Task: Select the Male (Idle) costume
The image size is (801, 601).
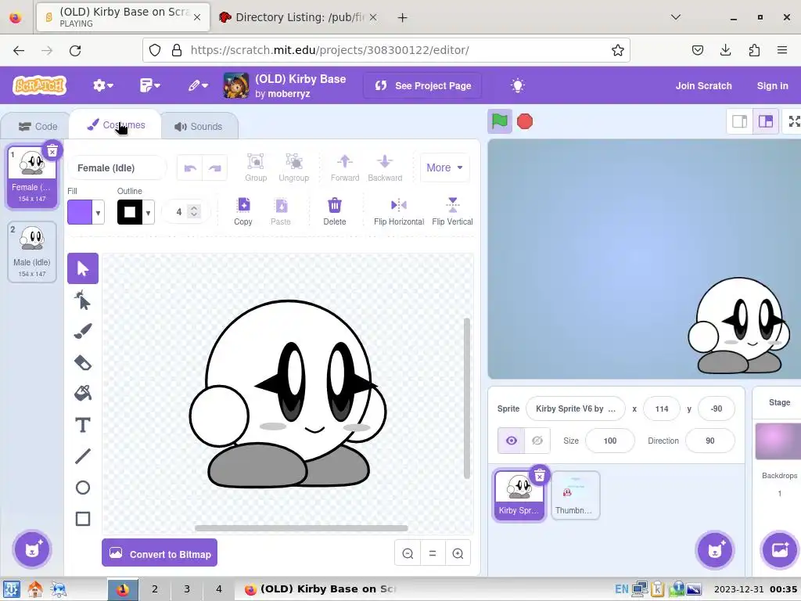Action: pos(32,251)
